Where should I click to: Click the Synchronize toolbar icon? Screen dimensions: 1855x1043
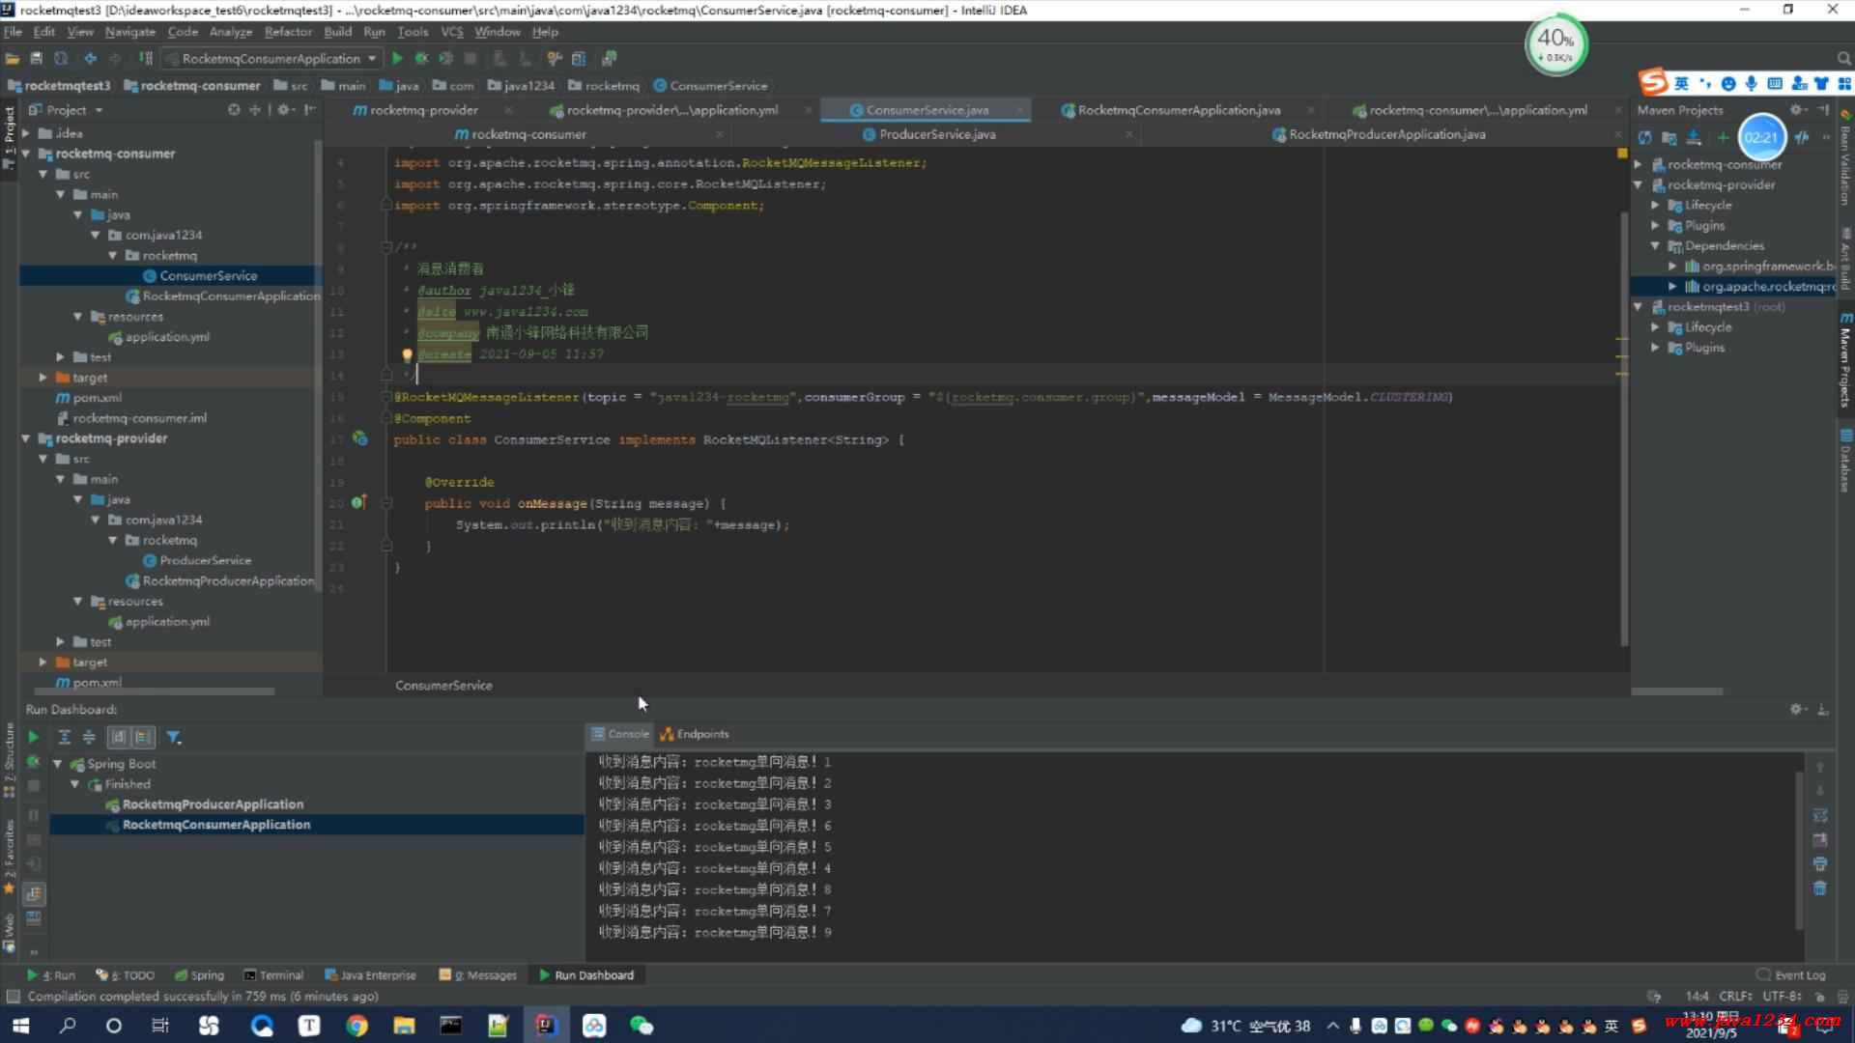tap(61, 58)
